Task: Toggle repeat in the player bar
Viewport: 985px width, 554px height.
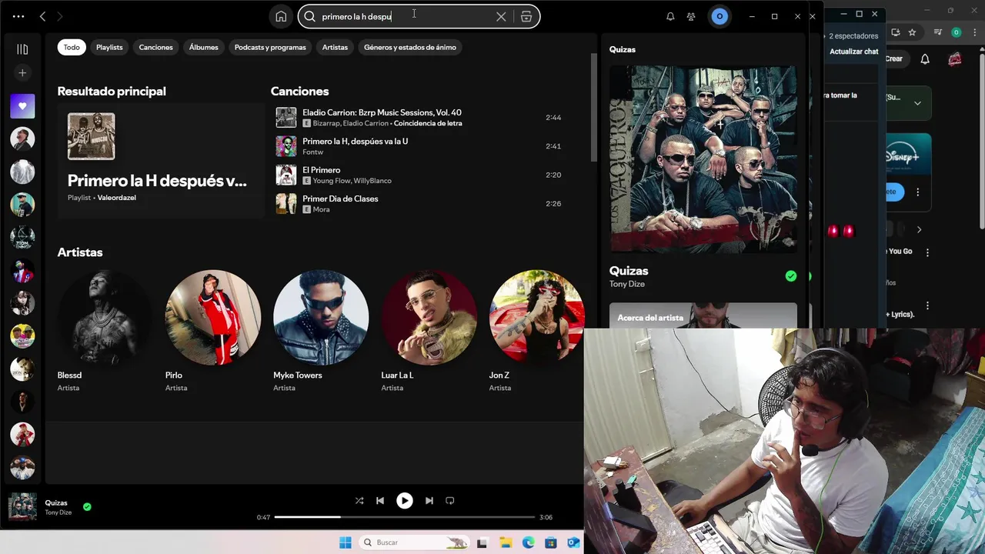Action: (x=450, y=500)
